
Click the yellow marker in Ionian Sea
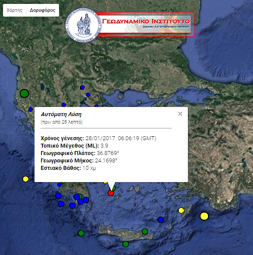coord(25,179)
